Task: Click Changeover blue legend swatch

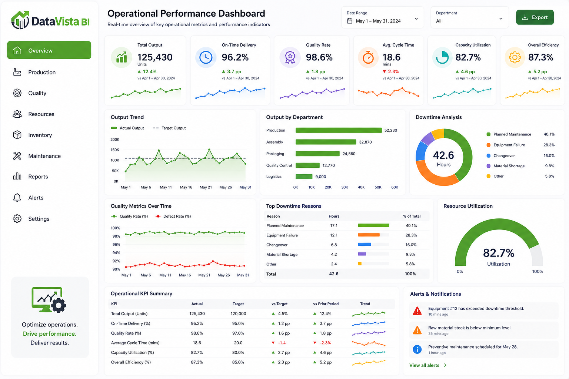Action: click(x=489, y=156)
